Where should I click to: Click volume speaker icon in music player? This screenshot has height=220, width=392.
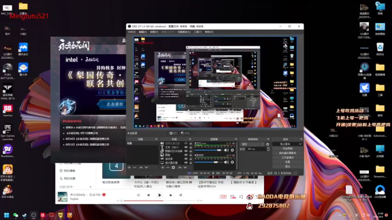[241, 197]
